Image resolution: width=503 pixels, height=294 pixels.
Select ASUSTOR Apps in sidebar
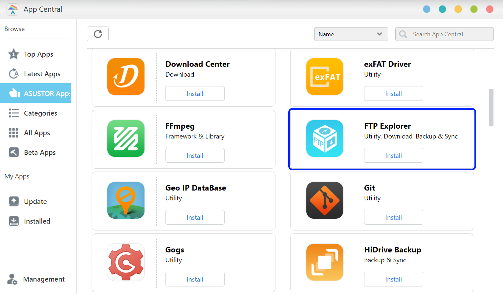35,93
